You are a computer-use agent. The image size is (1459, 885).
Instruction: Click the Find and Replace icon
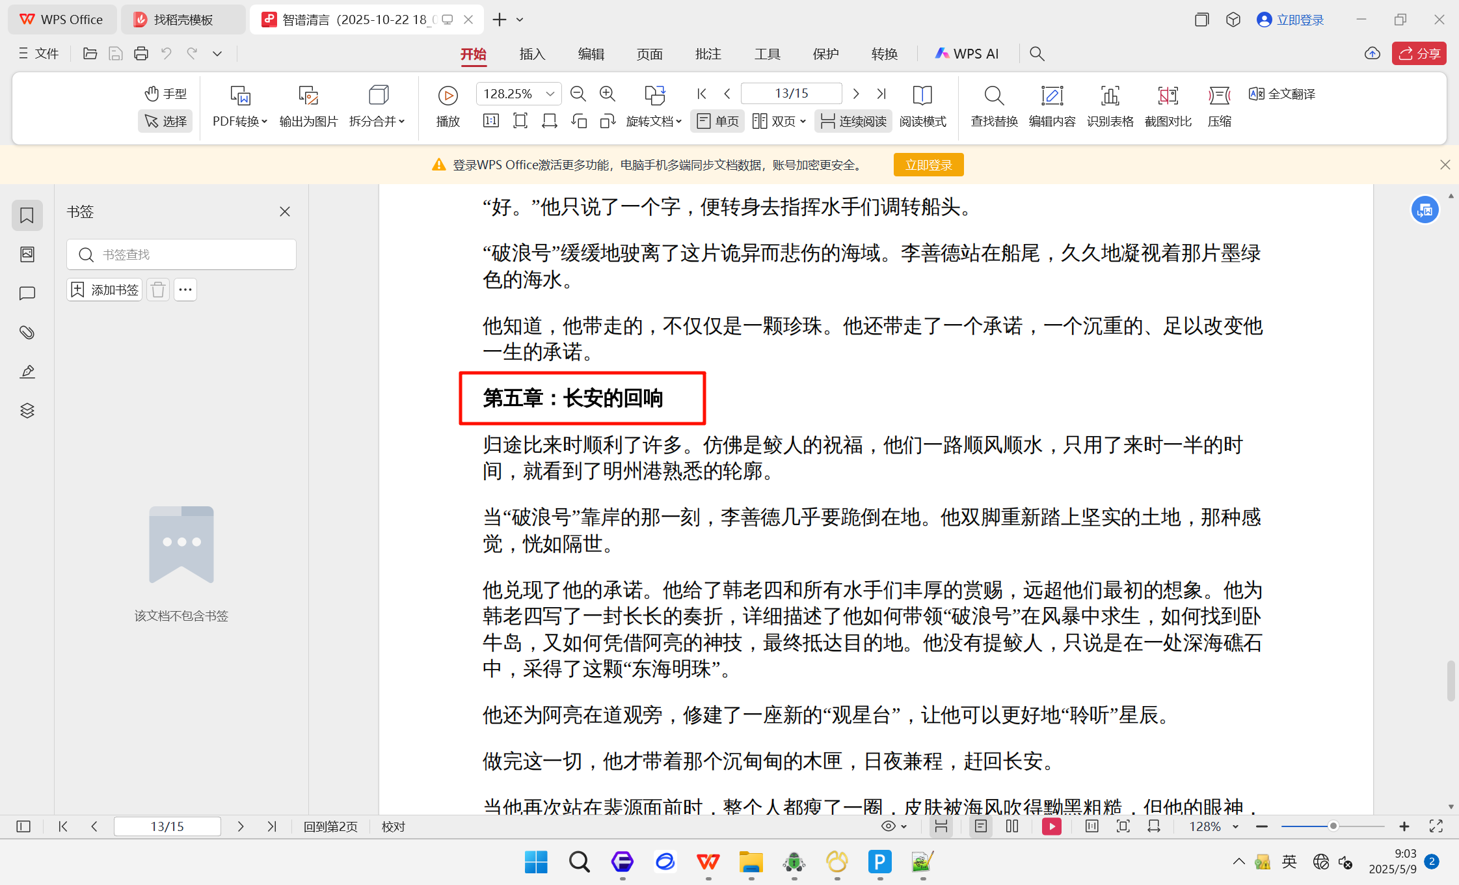pyautogui.click(x=993, y=96)
